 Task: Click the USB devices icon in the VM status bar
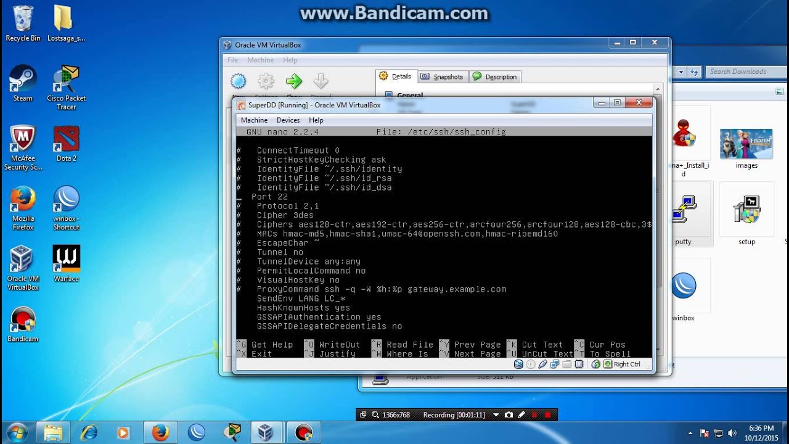point(542,364)
